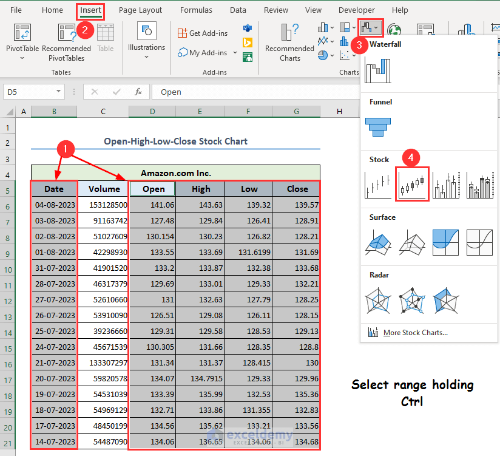
Task: Select the Filled Radar chart
Action: tap(445, 301)
